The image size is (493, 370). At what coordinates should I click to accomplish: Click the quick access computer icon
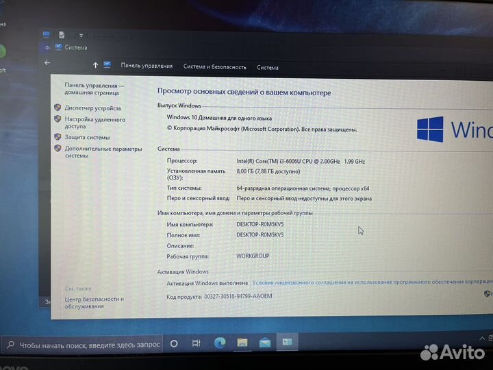(47, 34)
